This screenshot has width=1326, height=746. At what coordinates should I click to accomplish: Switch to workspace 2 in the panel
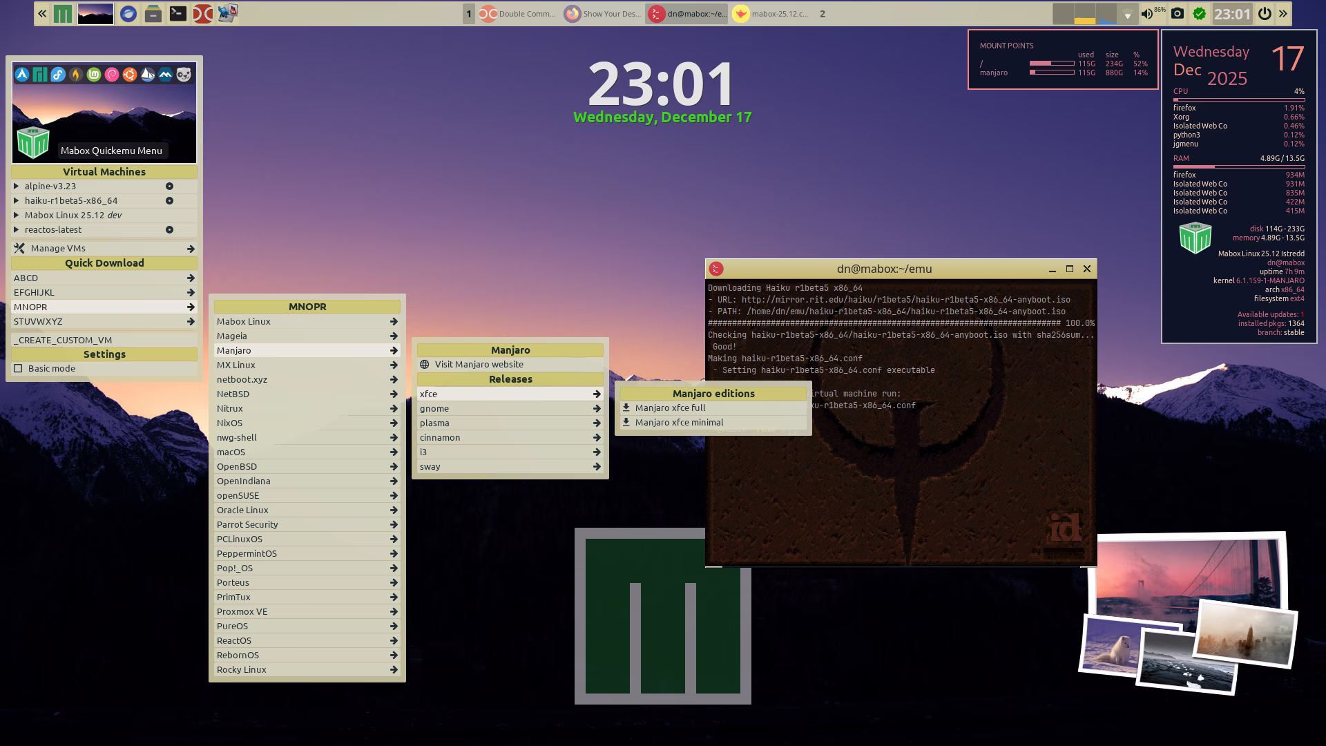[822, 13]
